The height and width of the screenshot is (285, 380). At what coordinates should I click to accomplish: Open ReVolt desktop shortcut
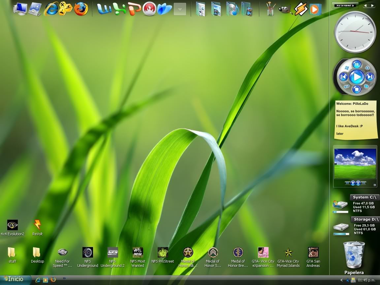pyautogui.click(x=38, y=225)
